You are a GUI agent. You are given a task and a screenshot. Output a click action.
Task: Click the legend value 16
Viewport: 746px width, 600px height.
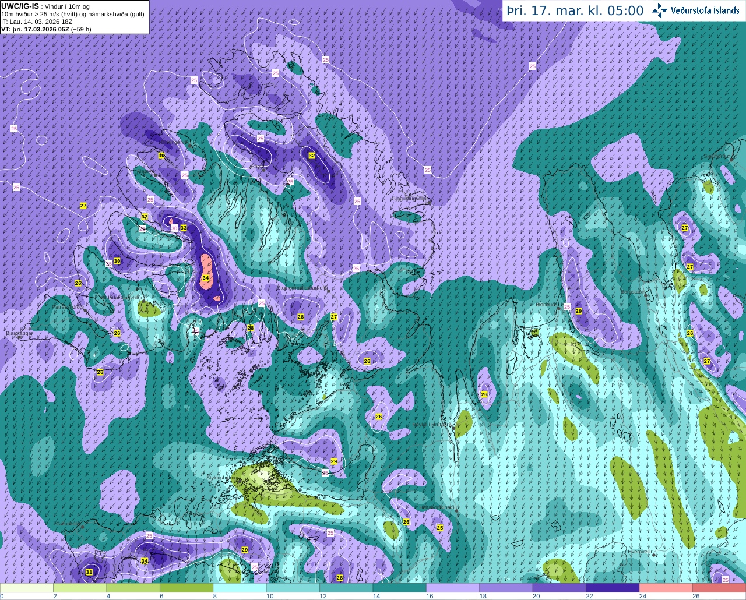click(430, 596)
